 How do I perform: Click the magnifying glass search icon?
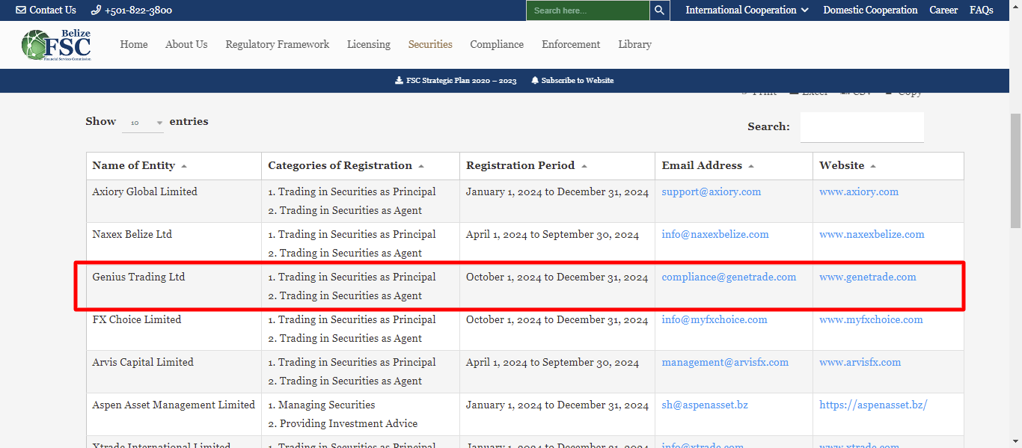659,10
